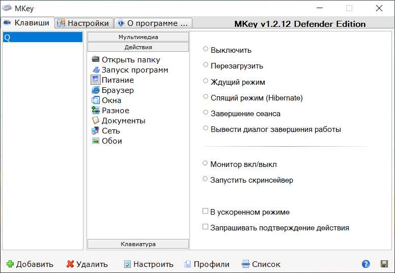Screen dimensions: 395x273
Task: Open the О программе tab
Action: coord(153,23)
